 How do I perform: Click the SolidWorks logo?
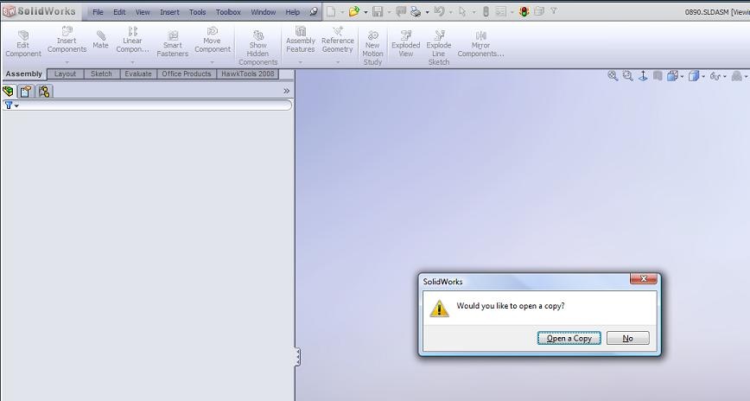40,11
